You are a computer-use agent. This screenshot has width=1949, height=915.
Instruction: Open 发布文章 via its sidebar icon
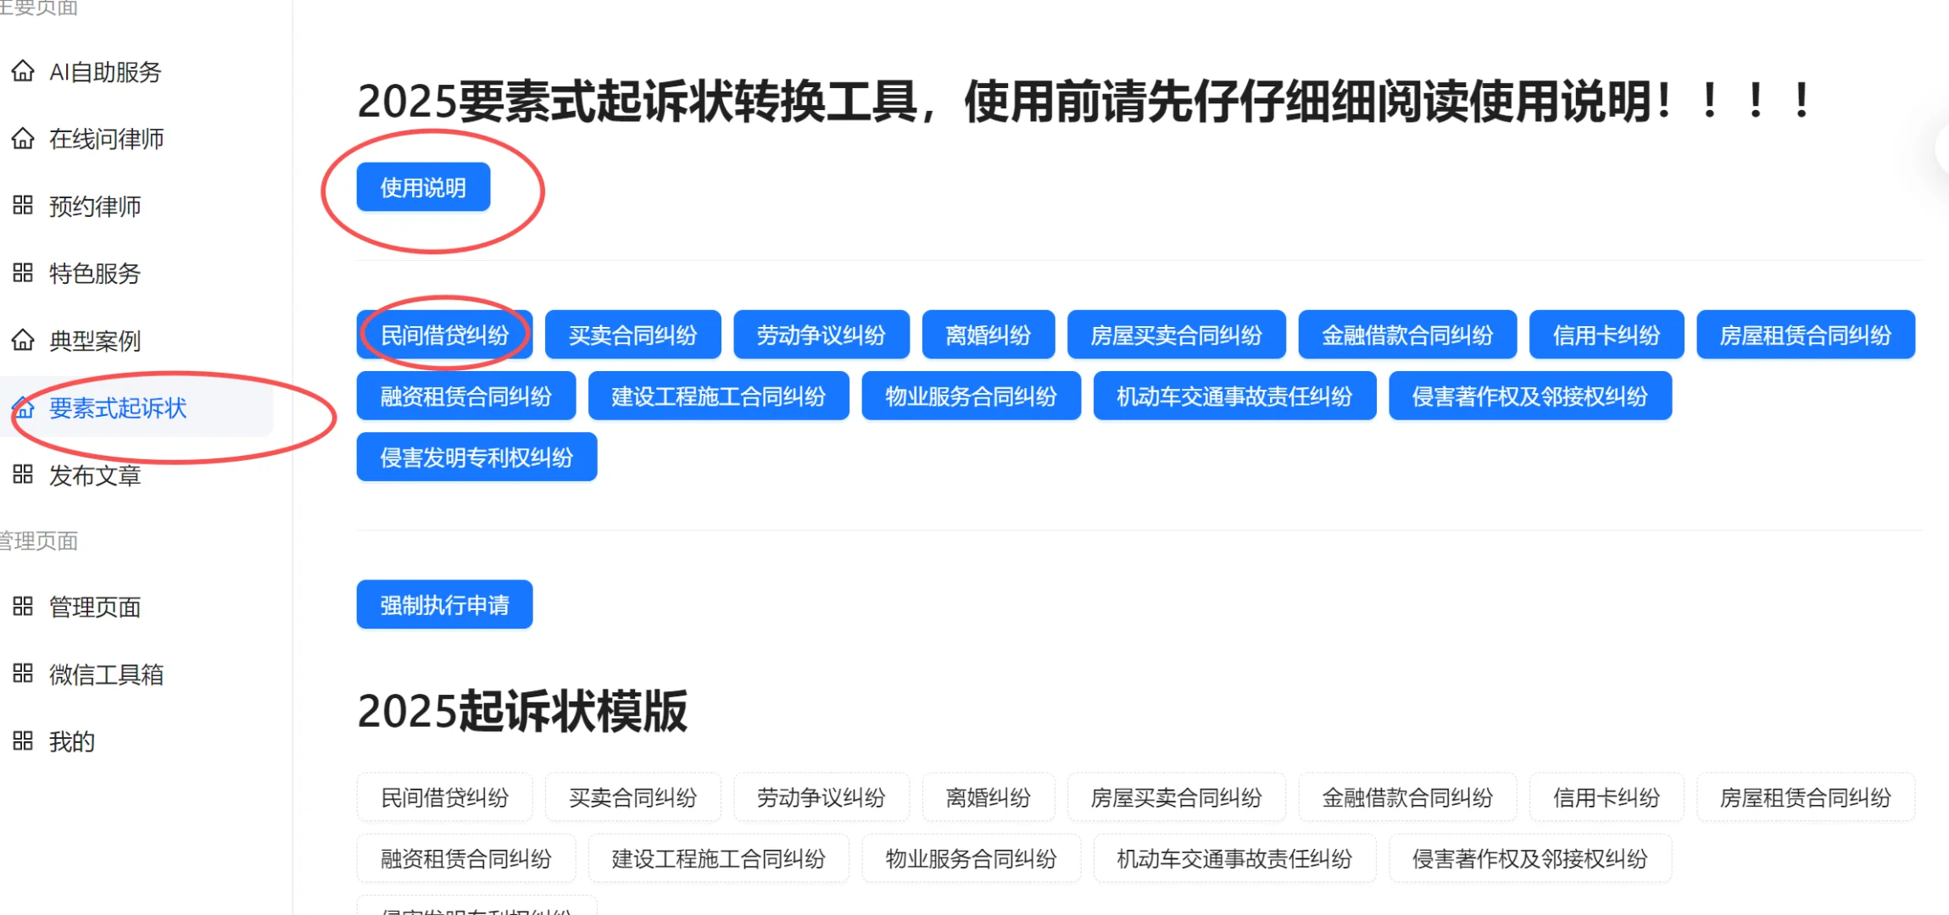[x=23, y=475]
